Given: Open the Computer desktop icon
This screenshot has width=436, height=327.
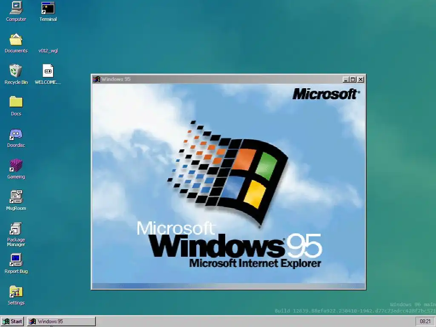Looking at the screenshot, I should 16,11.
